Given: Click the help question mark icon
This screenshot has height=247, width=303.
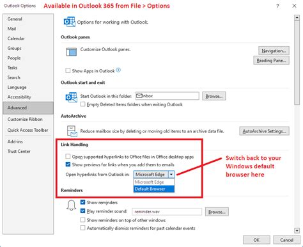Looking at the screenshot, I should pyautogui.click(x=277, y=6).
